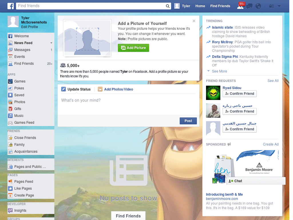Click the green Add Picture button
Image resolution: width=293 pixels, height=220 pixels.
click(x=133, y=48)
